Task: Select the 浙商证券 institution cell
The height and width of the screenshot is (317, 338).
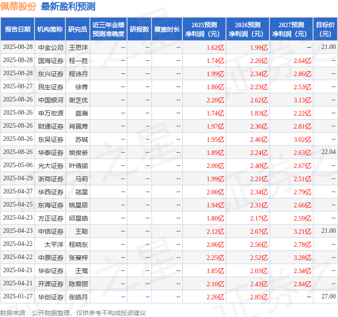Action: (51, 179)
